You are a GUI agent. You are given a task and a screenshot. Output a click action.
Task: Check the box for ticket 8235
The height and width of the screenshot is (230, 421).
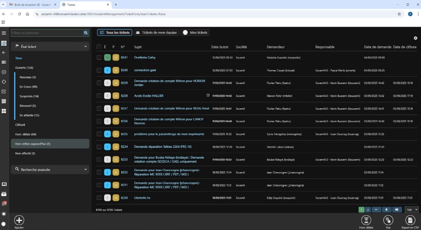99,134
